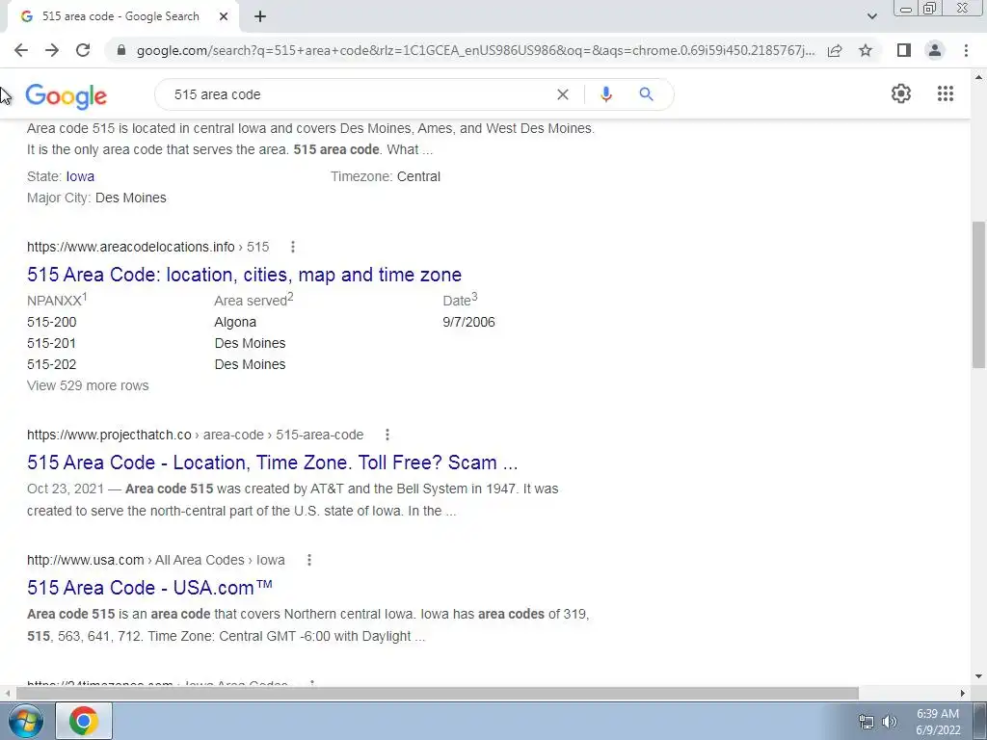Go to Google home via logo
Viewport: 987px width, 740px height.
(67, 95)
